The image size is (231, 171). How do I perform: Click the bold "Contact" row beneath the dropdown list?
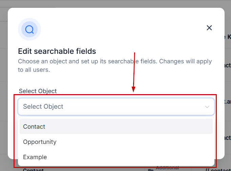click(x=34, y=169)
